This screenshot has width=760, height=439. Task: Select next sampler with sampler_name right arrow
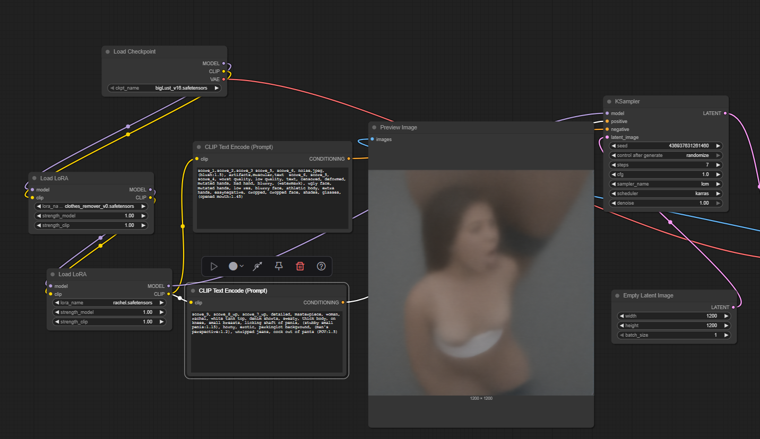click(718, 184)
